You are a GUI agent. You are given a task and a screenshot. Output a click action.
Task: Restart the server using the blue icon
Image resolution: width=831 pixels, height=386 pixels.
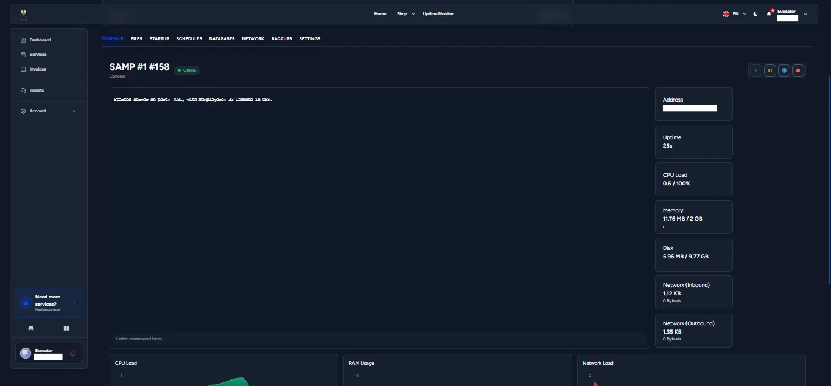784,71
